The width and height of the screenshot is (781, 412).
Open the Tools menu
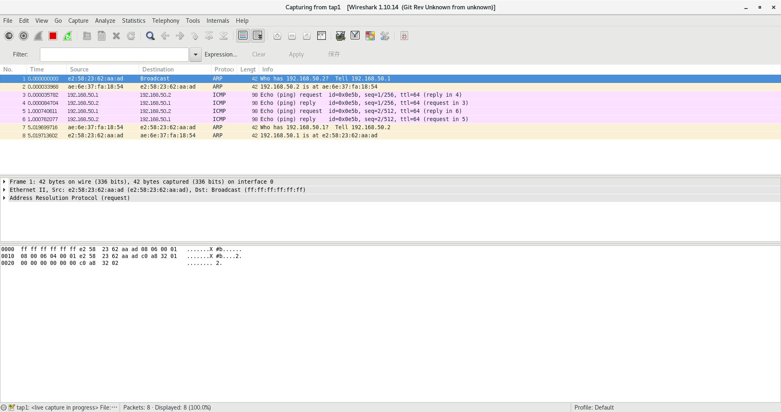click(x=193, y=21)
